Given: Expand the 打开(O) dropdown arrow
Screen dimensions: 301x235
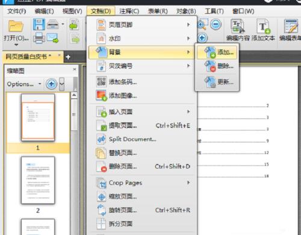Looking at the screenshot, I should tap(16, 45).
